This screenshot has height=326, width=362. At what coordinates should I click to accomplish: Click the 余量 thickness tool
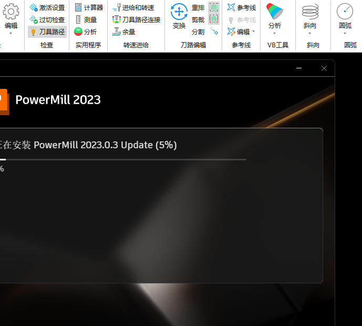pos(123,32)
